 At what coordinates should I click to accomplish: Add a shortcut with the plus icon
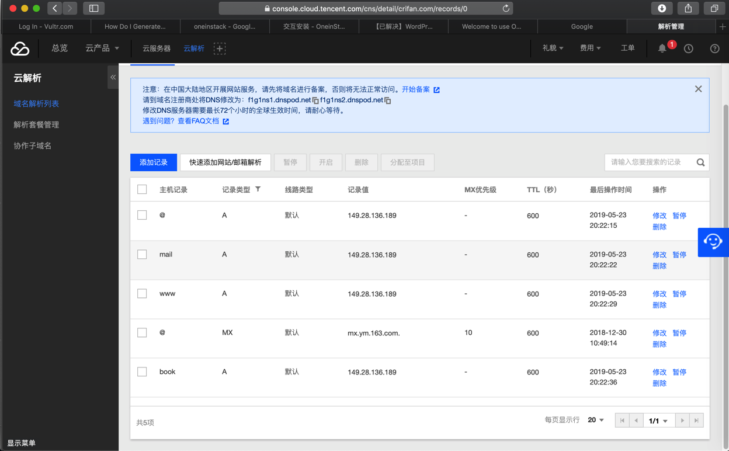pos(220,48)
